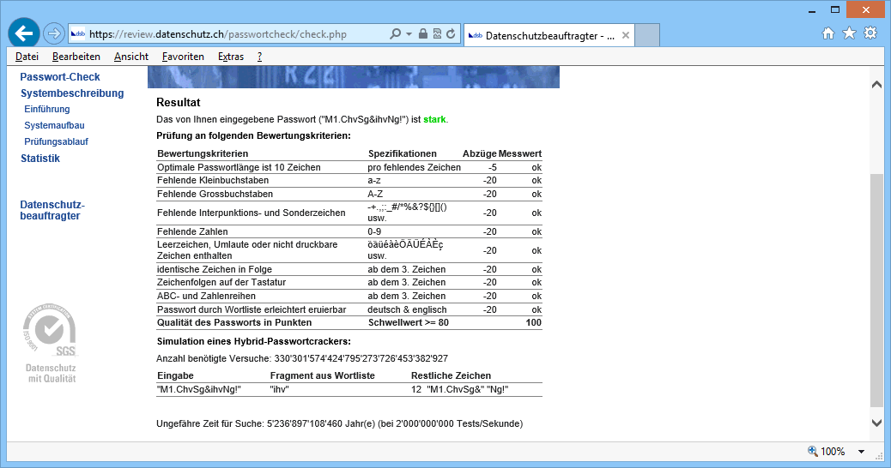The image size is (891, 468).
Task: Open the Extras menu
Action: click(230, 57)
